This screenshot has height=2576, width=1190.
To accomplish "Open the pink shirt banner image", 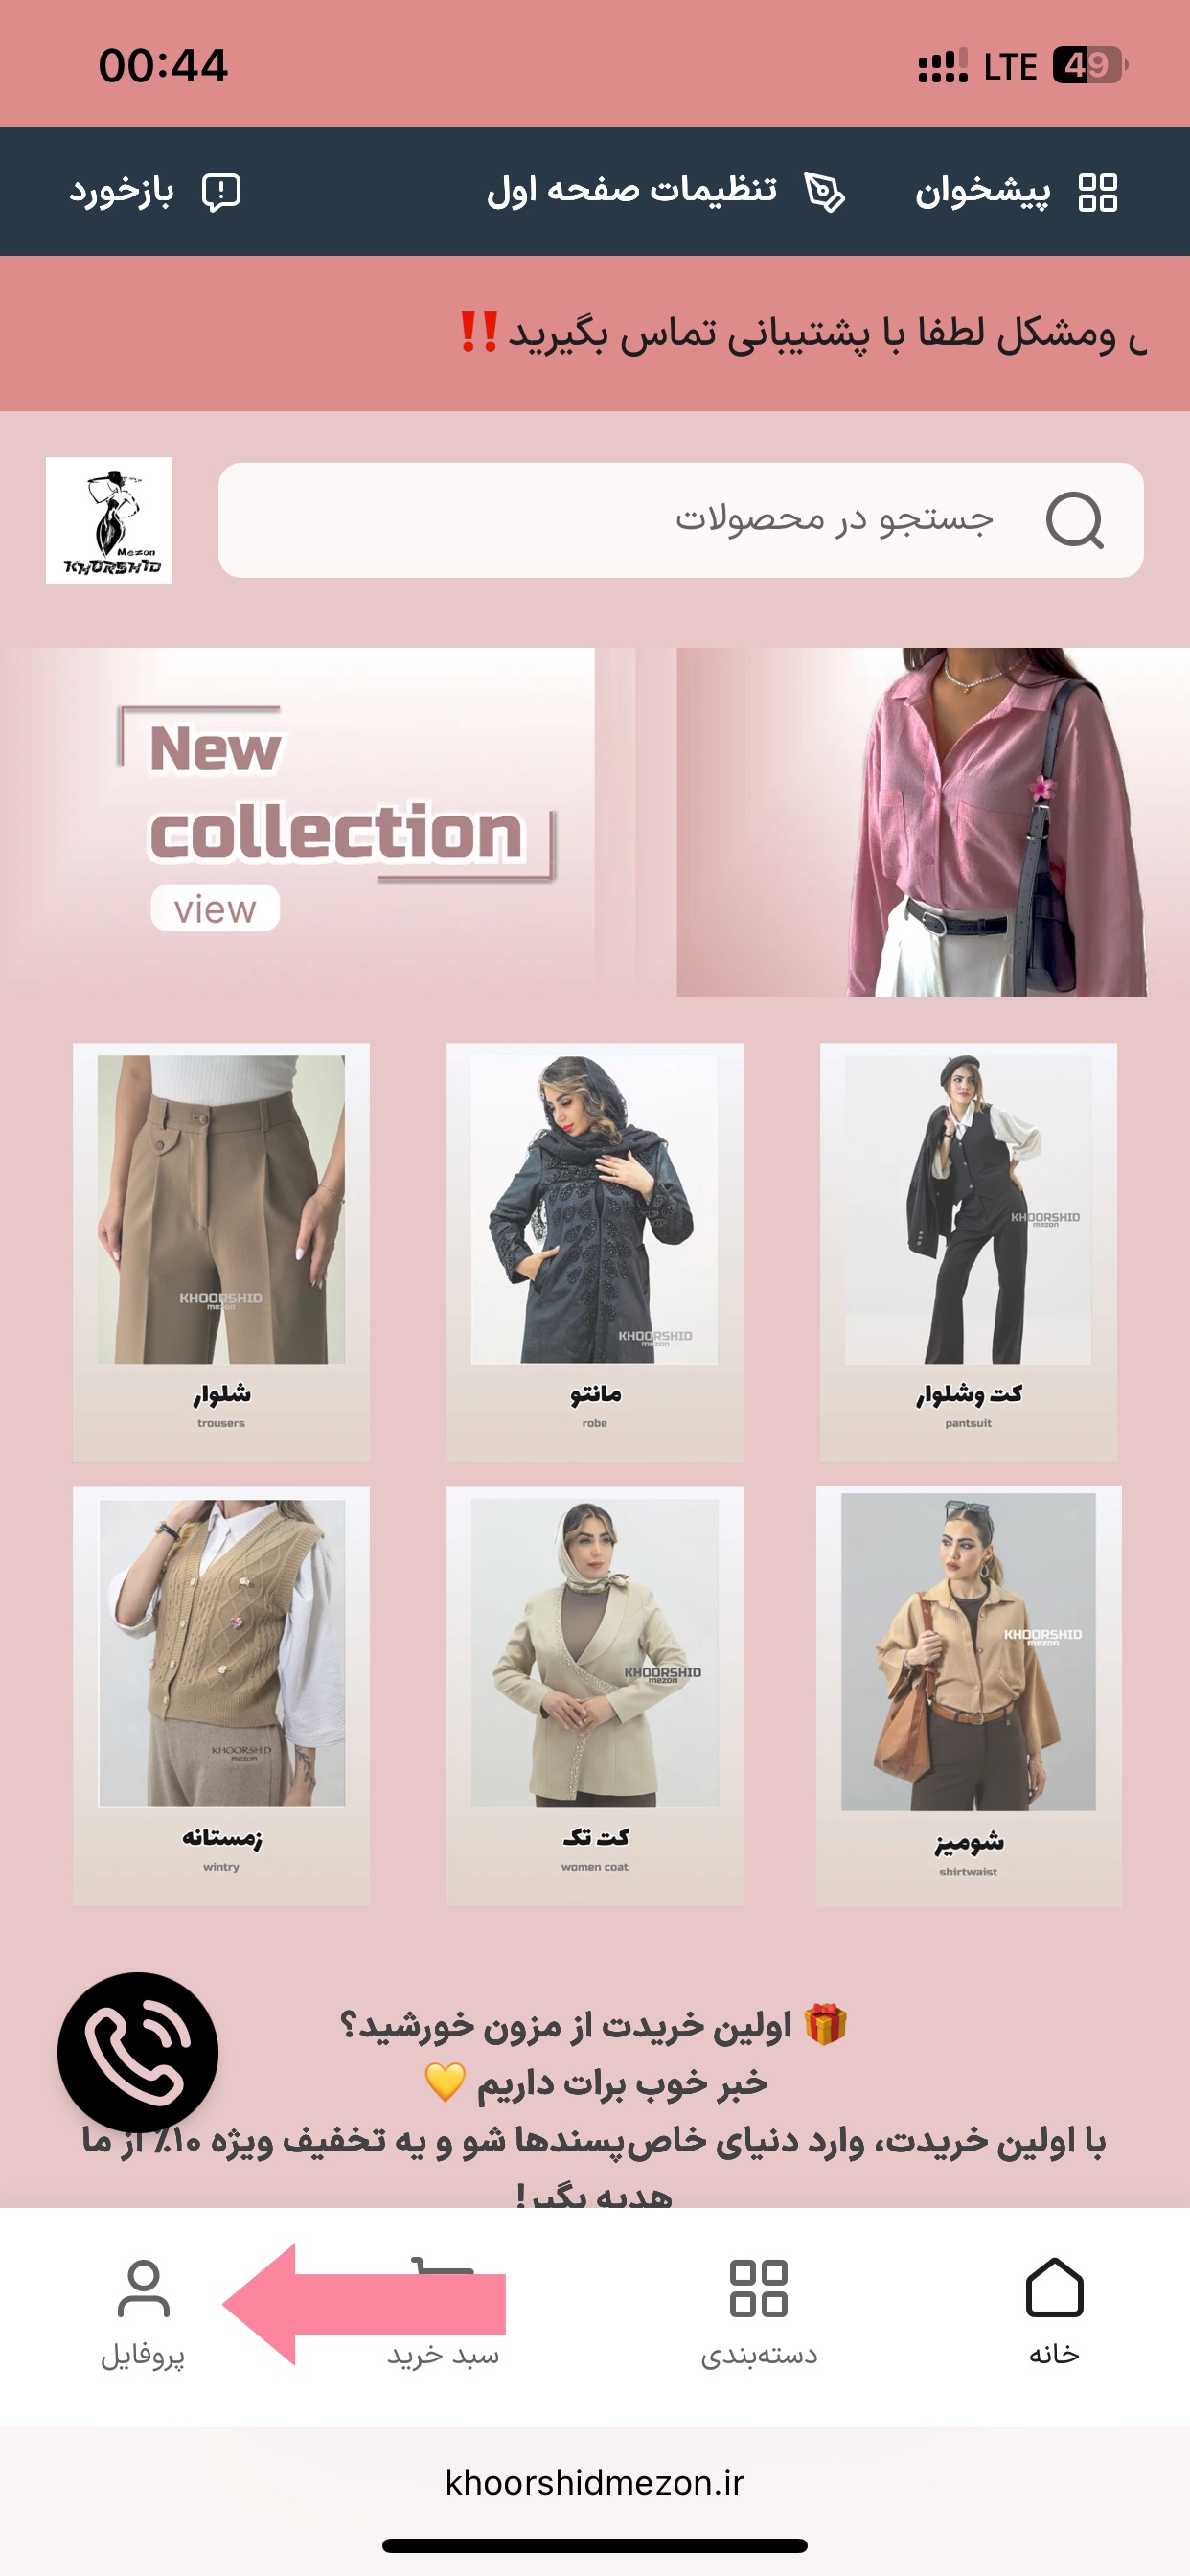I will tap(911, 822).
